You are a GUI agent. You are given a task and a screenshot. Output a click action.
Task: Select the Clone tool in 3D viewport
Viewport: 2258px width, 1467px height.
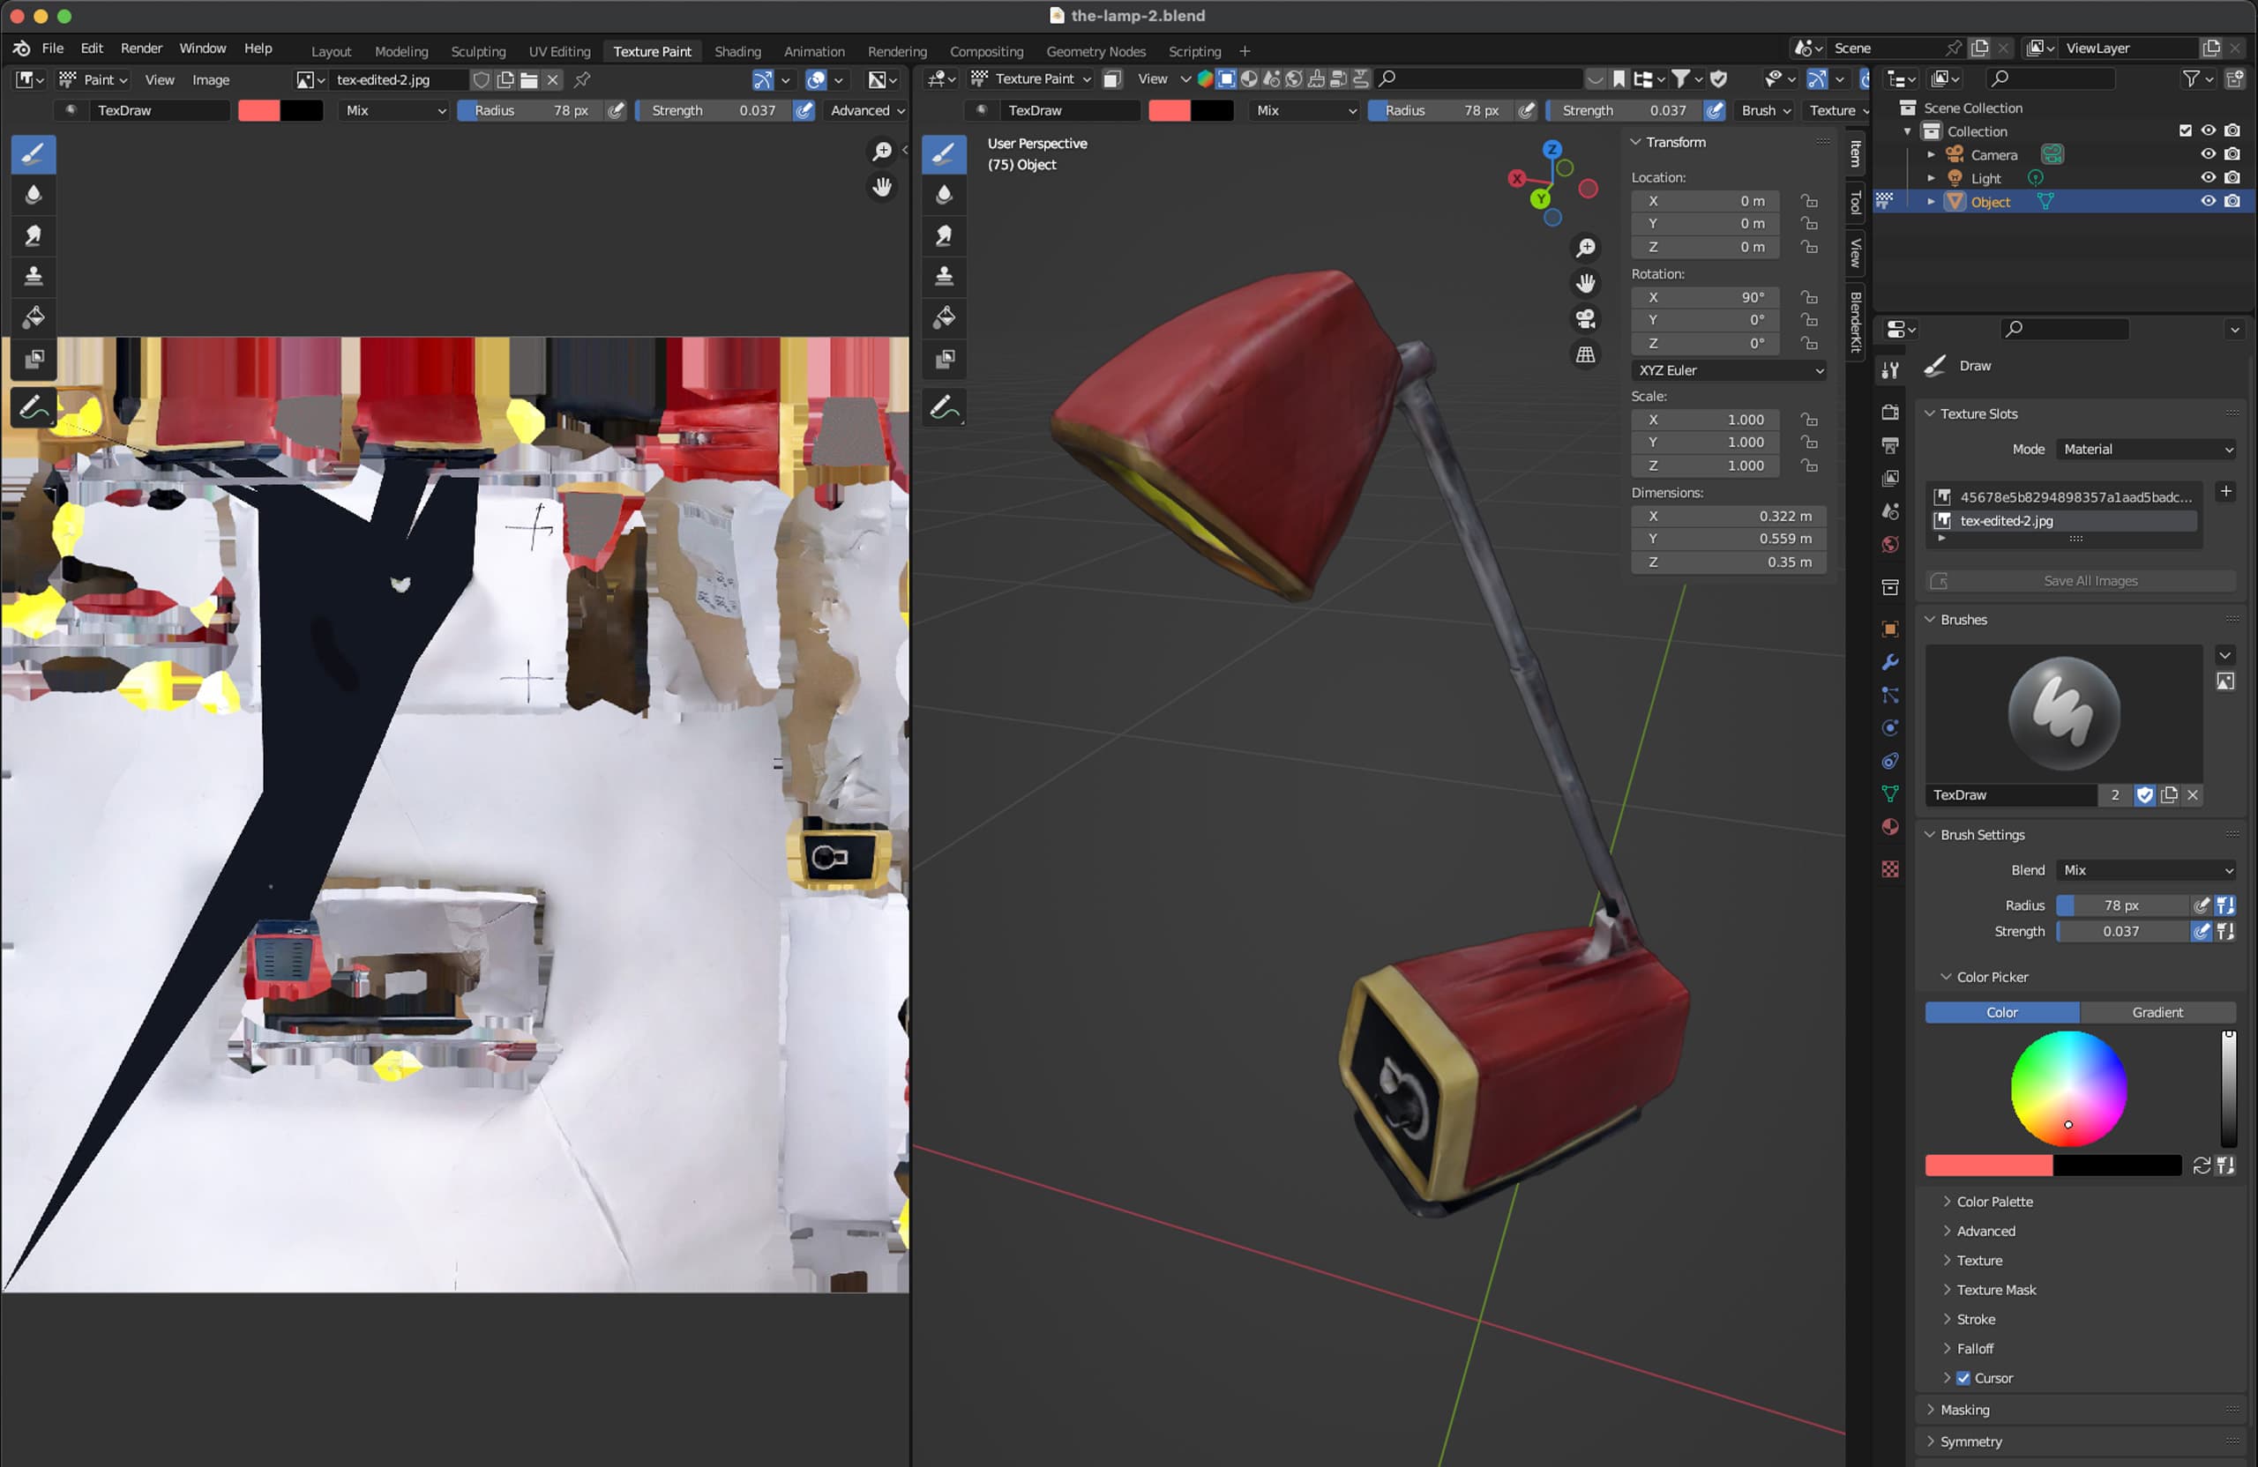tap(943, 276)
